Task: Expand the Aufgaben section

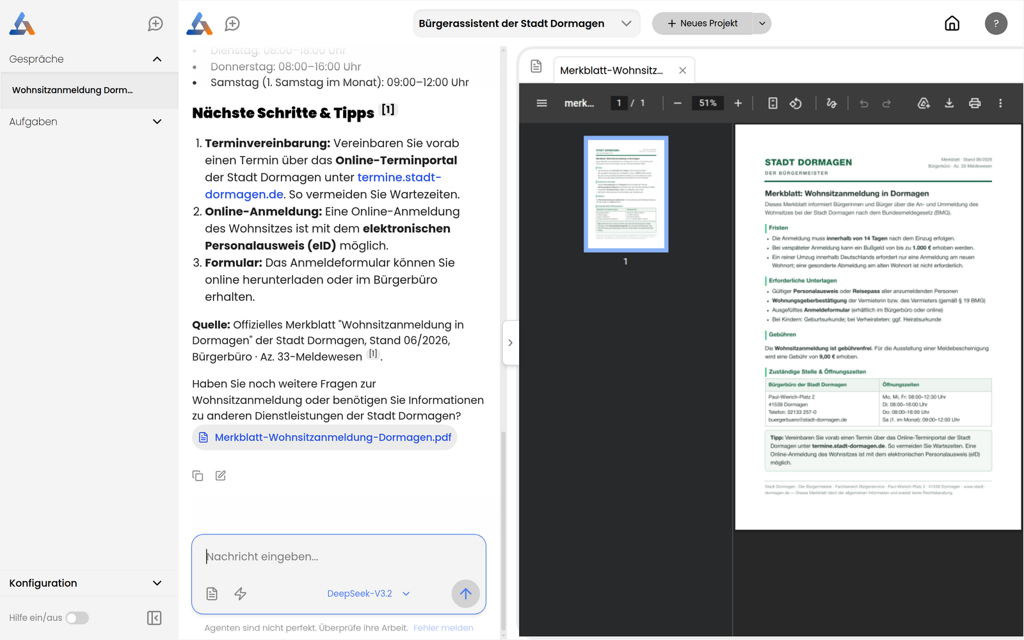Action: pos(157,122)
